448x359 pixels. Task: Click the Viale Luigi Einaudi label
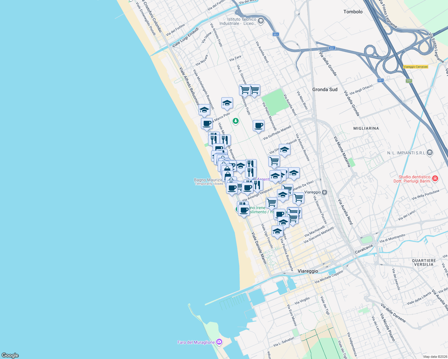pos(185,37)
